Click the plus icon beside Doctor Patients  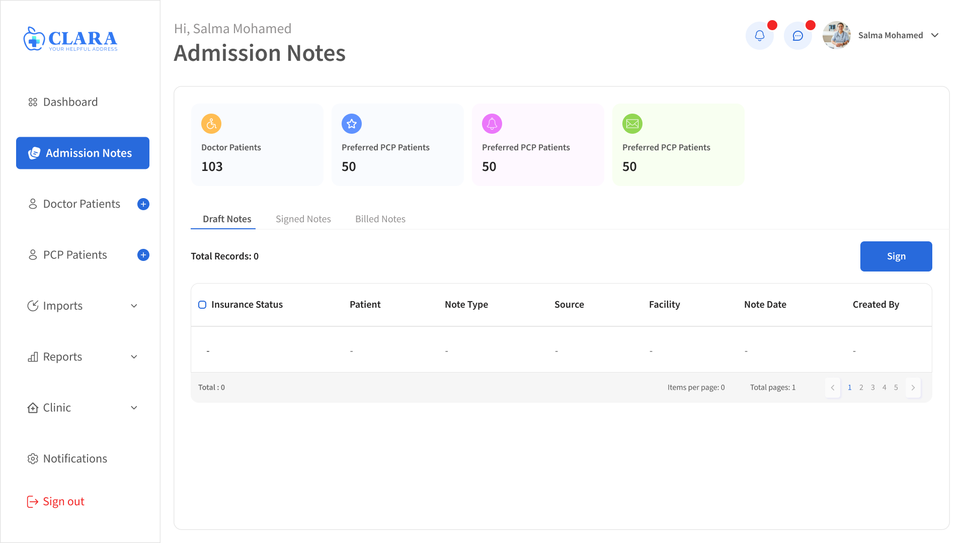[143, 204]
